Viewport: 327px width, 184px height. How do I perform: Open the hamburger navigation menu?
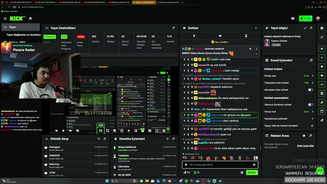(5, 18)
